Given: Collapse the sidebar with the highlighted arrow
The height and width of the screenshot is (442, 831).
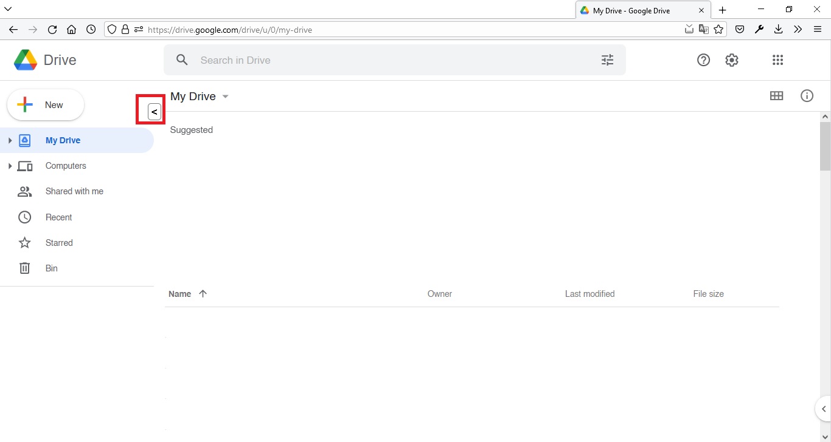Looking at the screenshot, I should click(x=153, y=111).
